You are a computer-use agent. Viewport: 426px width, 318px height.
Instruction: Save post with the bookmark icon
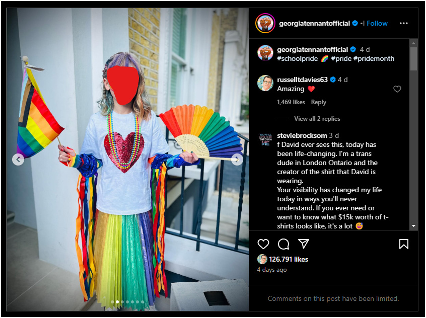(404, 244)
